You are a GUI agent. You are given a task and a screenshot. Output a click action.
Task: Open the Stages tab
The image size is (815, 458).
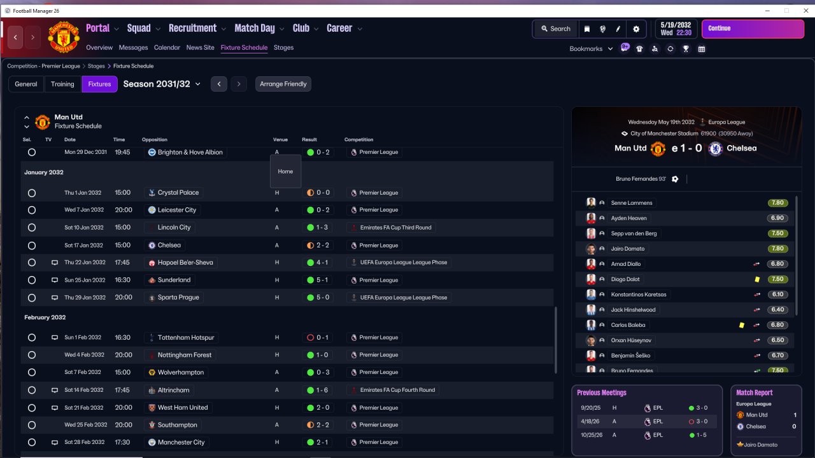284,48
